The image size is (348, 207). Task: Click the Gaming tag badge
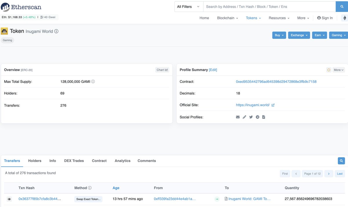tap(8, 40)
